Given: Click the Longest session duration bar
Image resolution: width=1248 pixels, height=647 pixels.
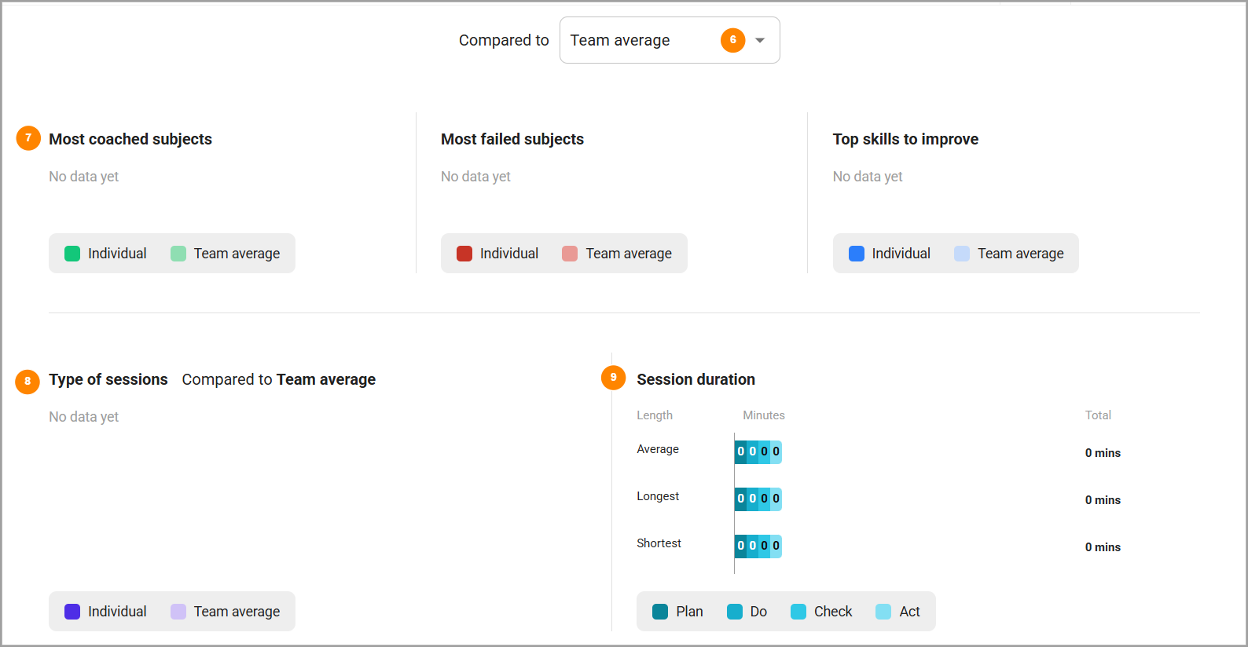Looking at the screenshot, I should [x=758, y=499].
